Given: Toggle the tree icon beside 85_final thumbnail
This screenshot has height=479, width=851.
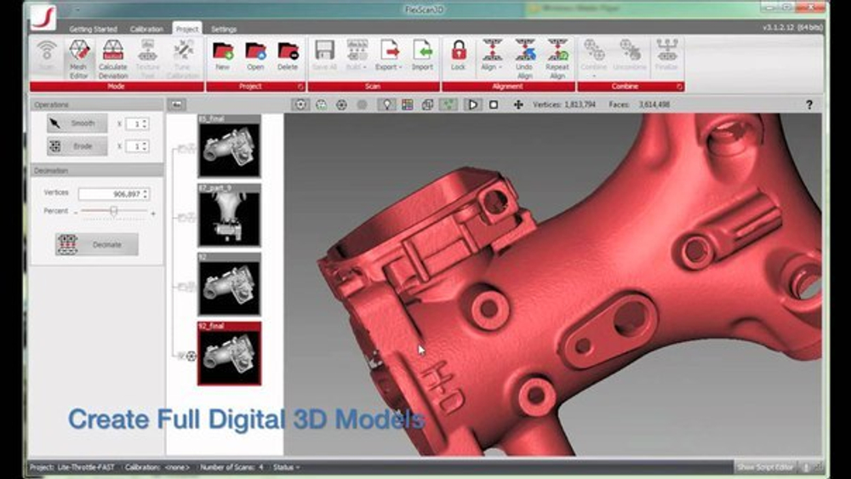Looking at the screenshot, I should click(187, 147).
